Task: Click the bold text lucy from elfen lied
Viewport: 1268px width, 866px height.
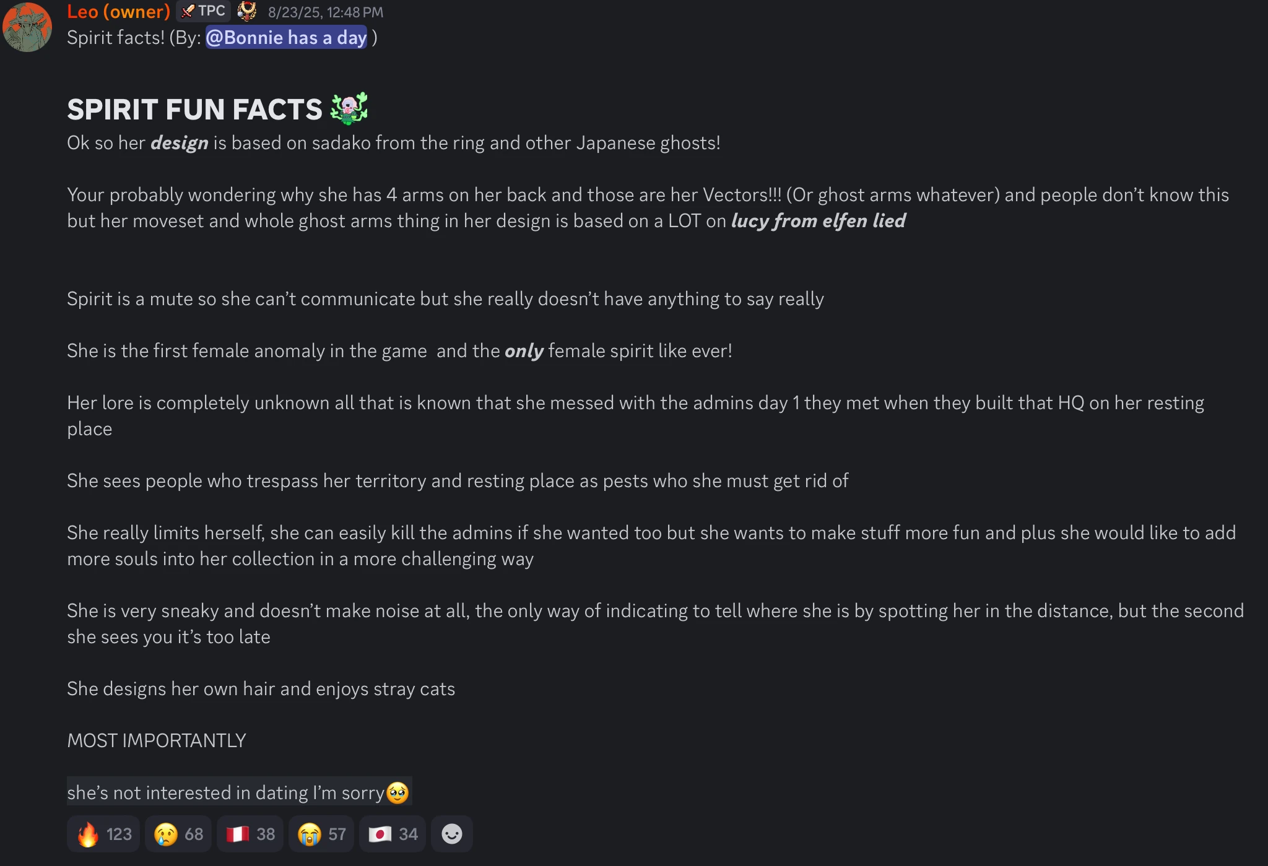Action: [818, 221]
